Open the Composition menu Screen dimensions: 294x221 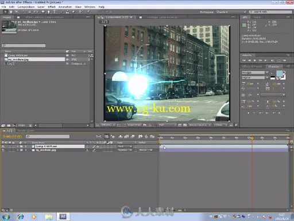click(x=26, y=7)
